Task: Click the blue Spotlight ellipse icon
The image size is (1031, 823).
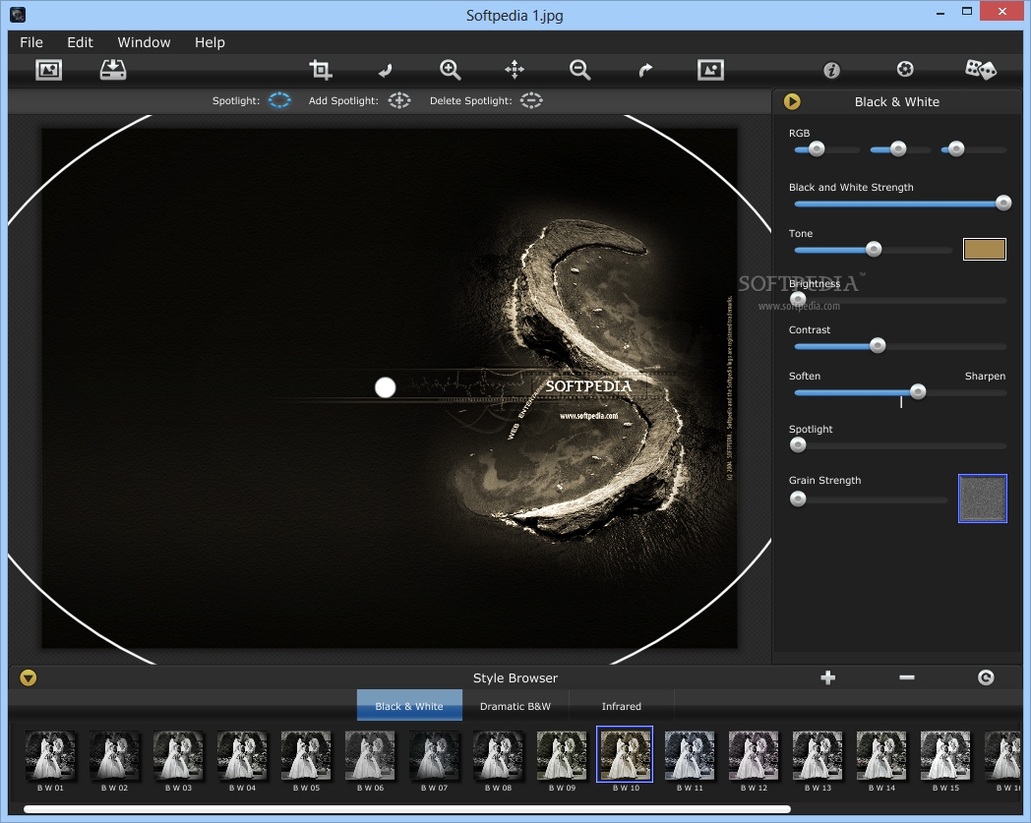Action: click(279, 100)
